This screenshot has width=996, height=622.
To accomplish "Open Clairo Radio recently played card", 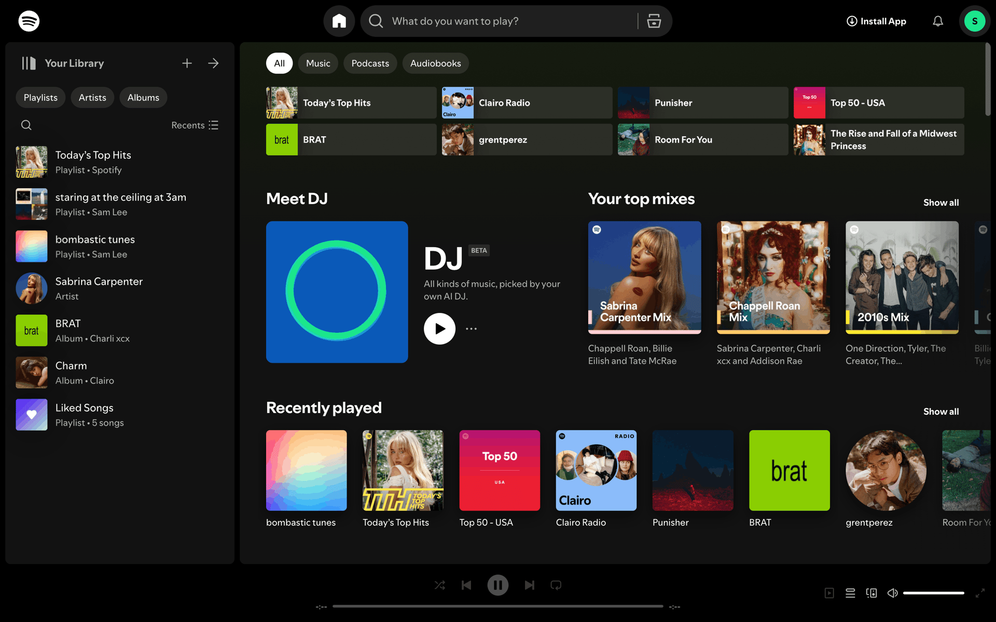I will [596, 479].
